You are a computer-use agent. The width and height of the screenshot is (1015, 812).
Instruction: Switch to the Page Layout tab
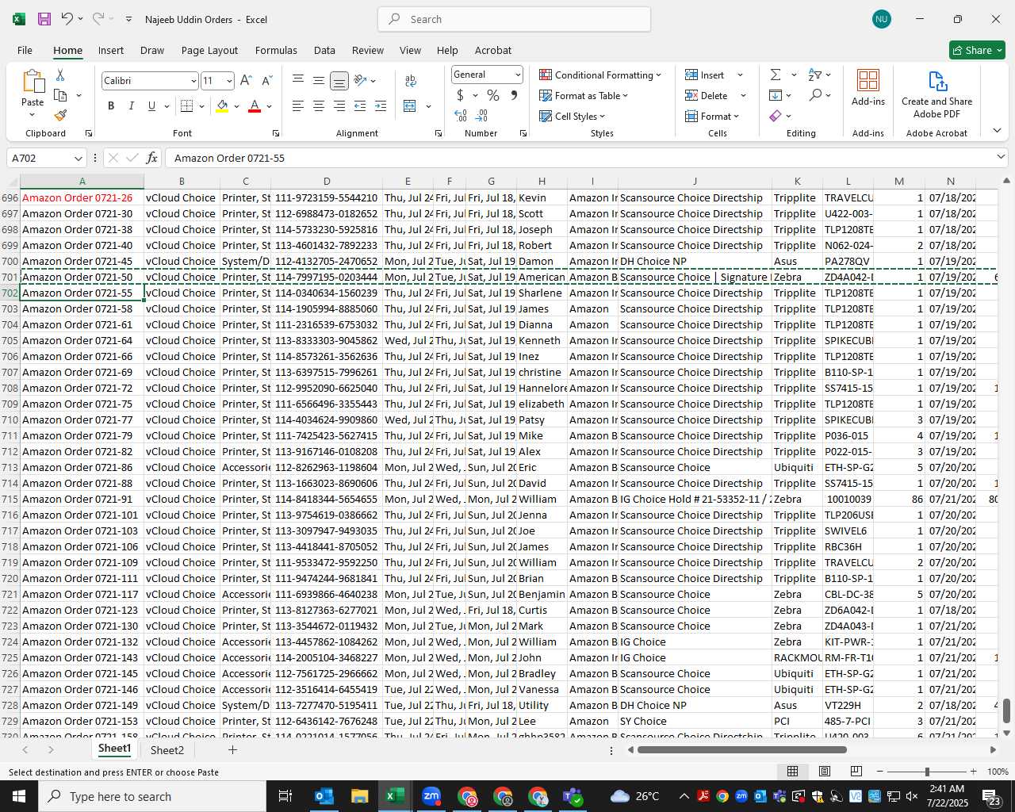click(209, 50)
